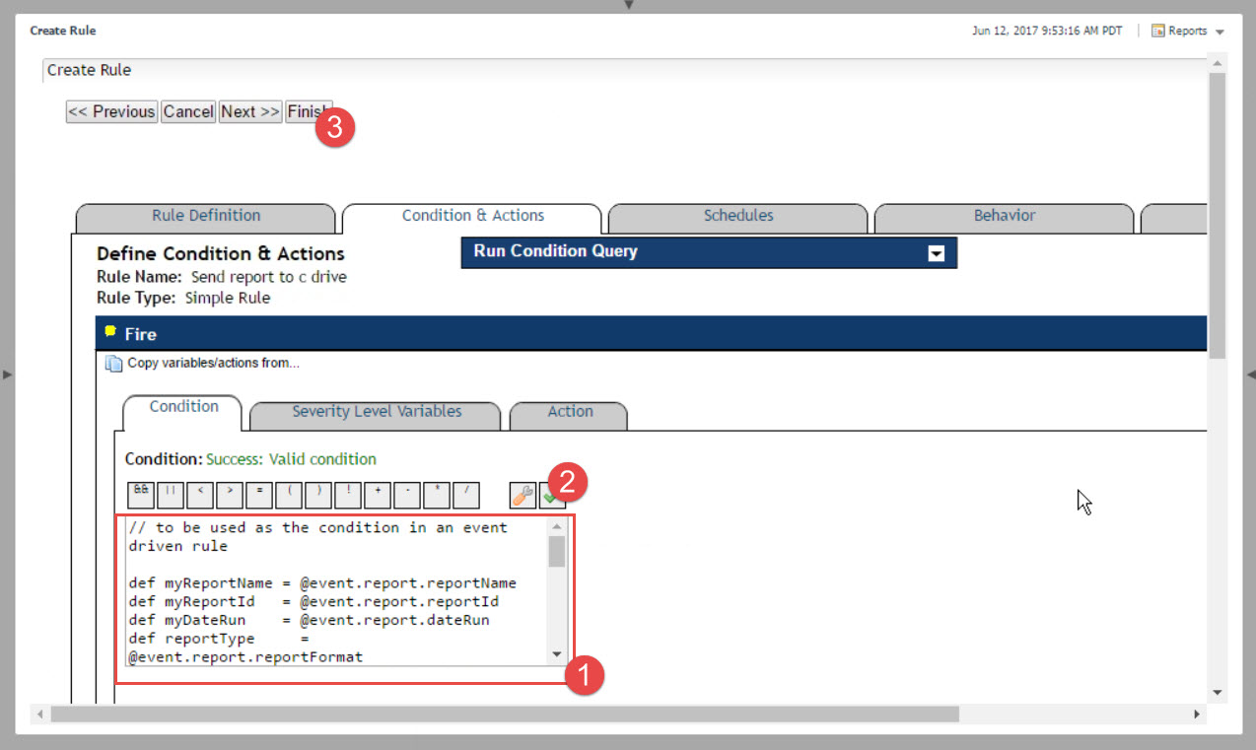Go to the Action tab
Screen dimensions: 1256x750
tap(570, 412)
